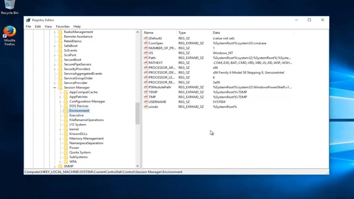Select the Mozilla Firefox desktop shortcut
Screen dimensions: 354x199
coord(10,36)
